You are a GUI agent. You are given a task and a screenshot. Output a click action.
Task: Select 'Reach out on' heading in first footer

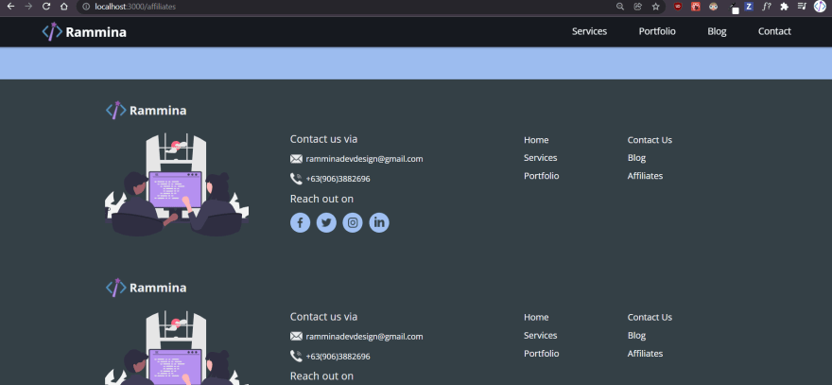click(x=321, y=199)
